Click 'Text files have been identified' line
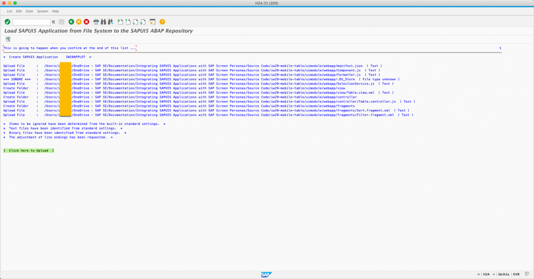This screenshot has width=534, height=279. pos(63,129)
